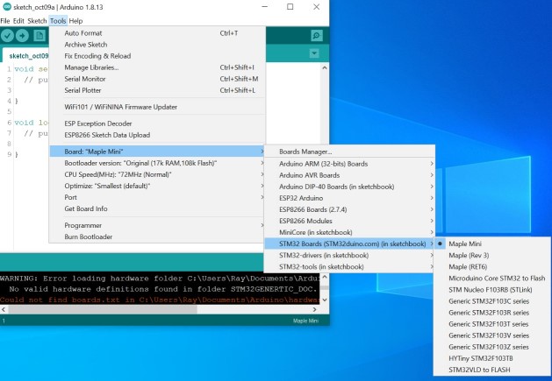This screenshot has width=552, height=381.
Task: Expand MiniCore (in sketchbook) submenu
Action: pyautogui.click(x=349, y=232)
